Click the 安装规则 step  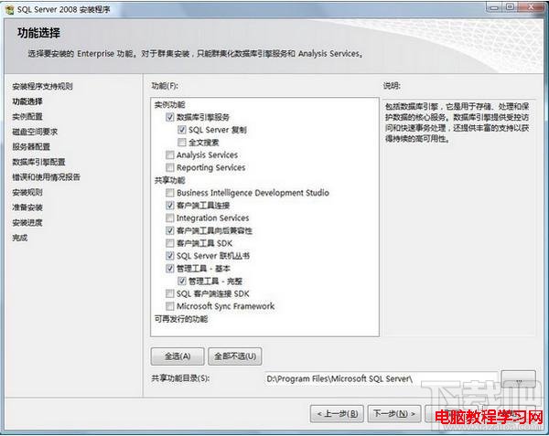27,192
